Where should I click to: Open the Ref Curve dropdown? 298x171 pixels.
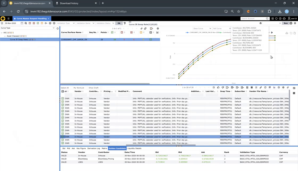222,28
